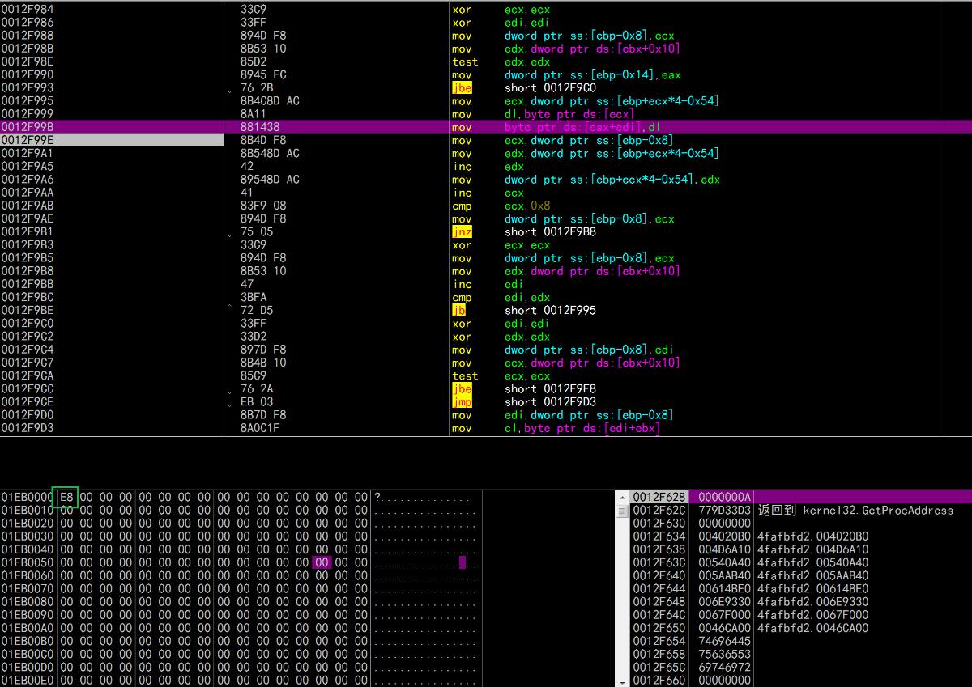Click stack value 006E9330

tap(725, 602)
